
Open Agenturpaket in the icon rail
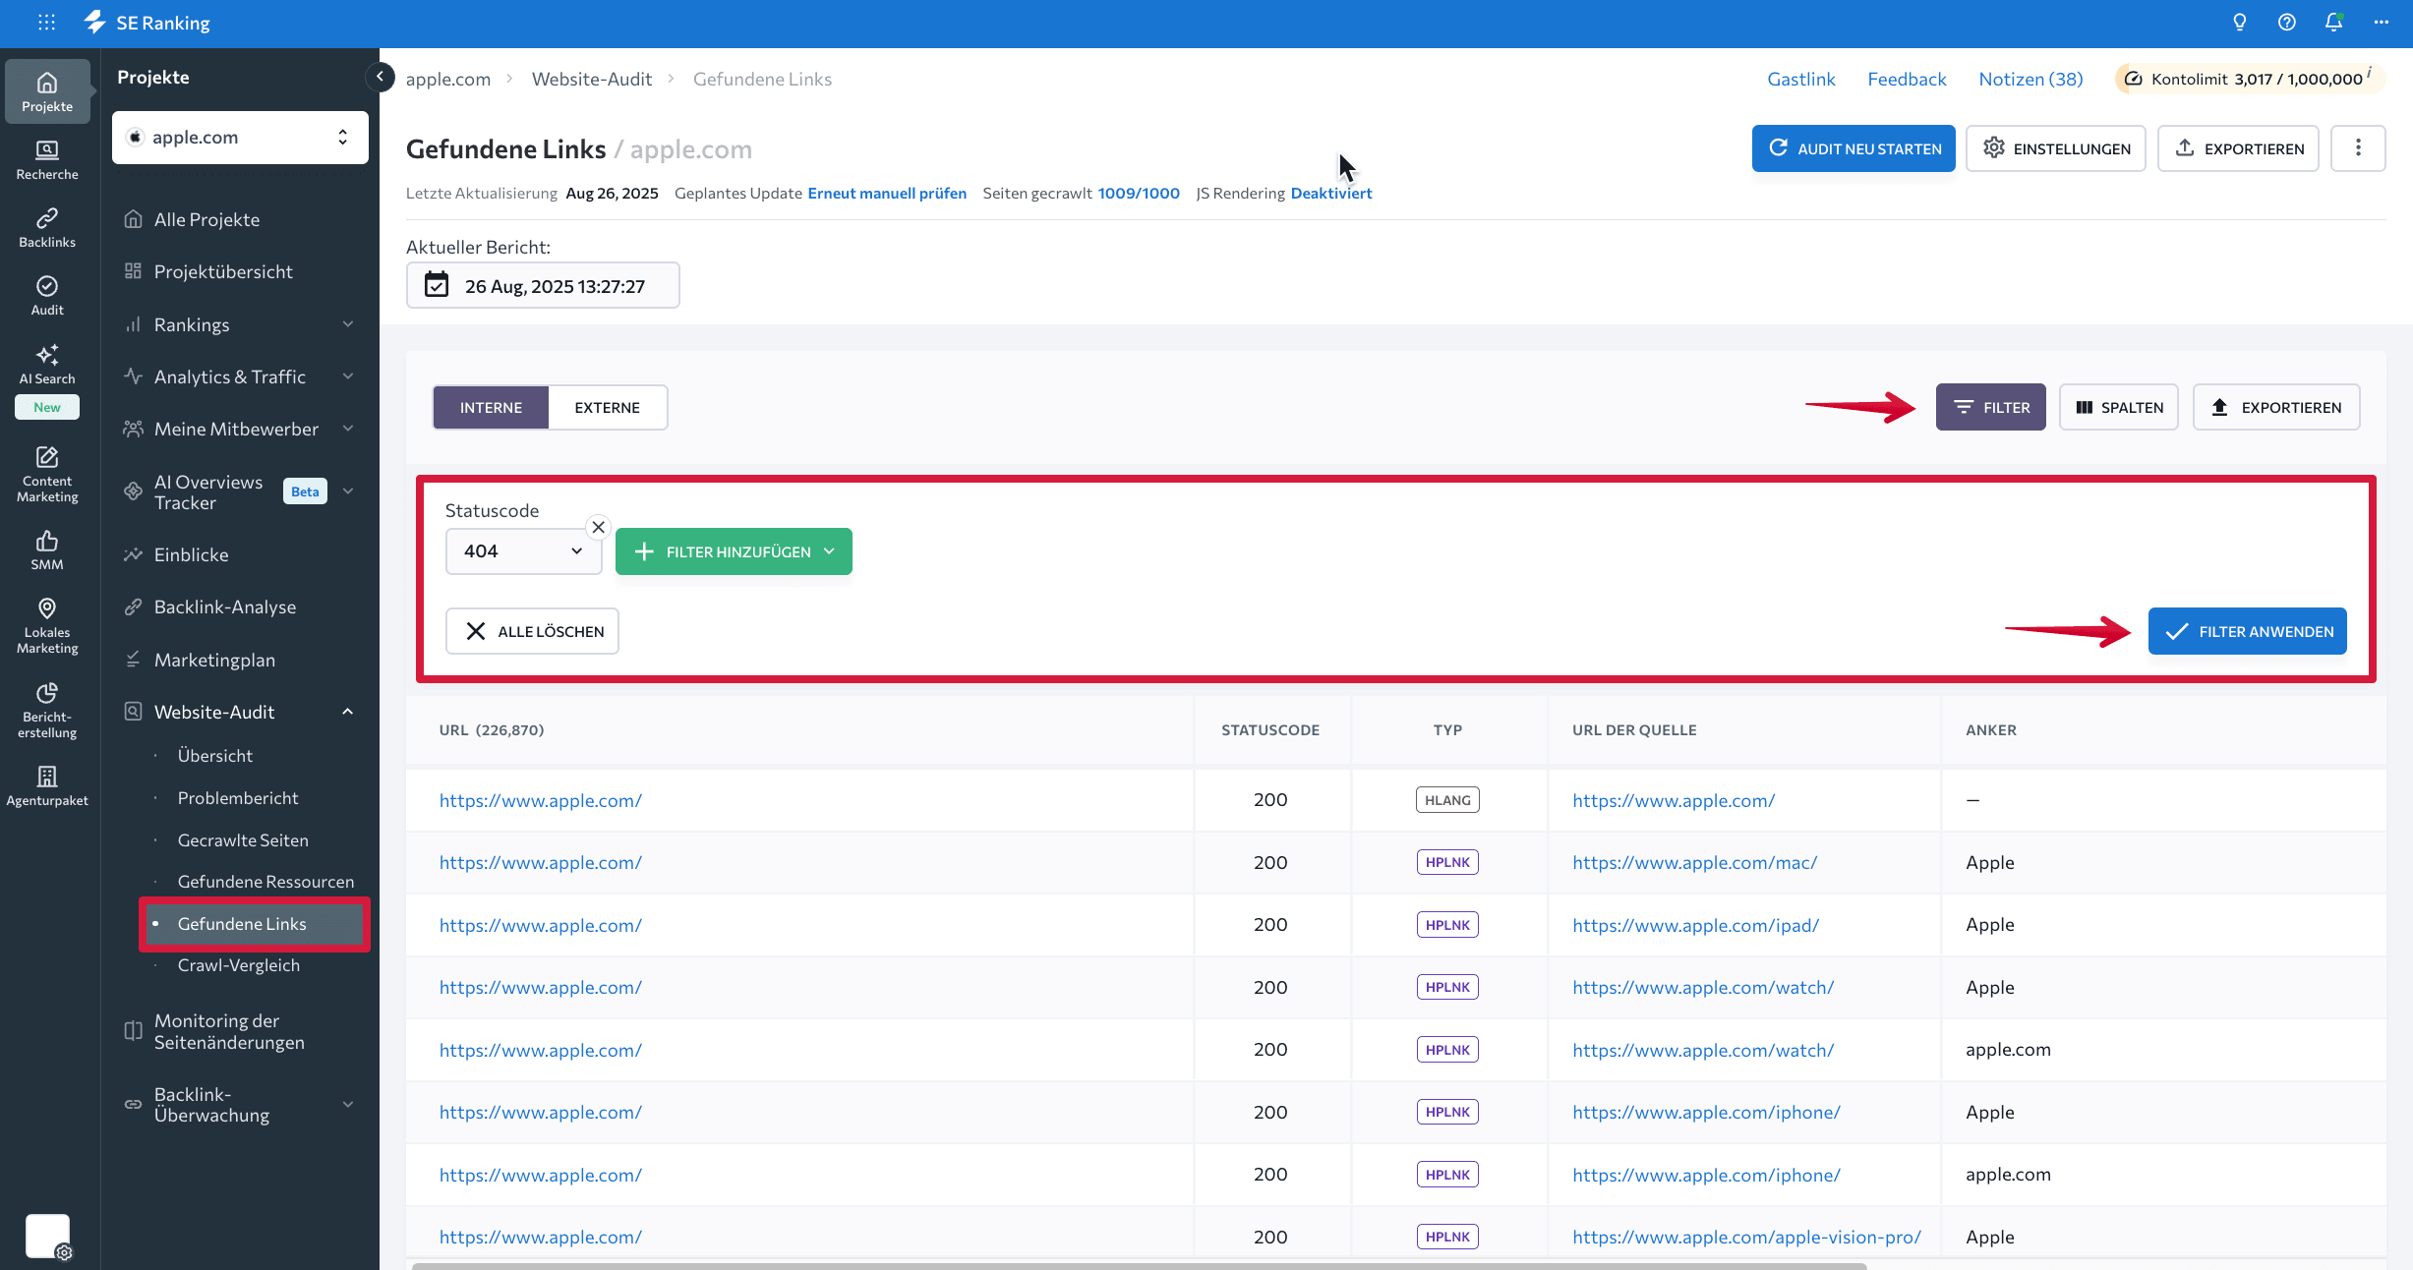click(47, 786)
